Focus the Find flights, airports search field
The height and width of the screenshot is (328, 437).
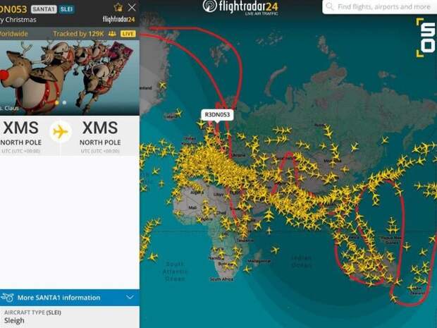(380, 6)
